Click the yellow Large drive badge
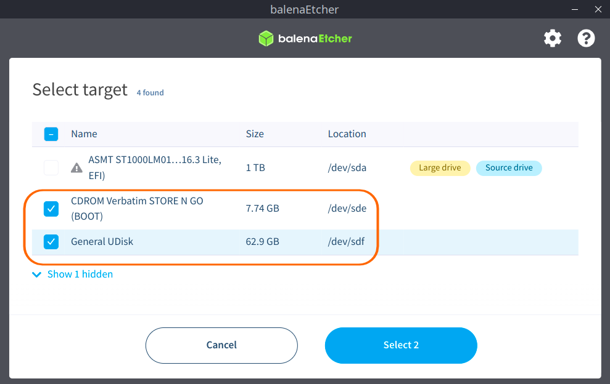Image resolution: width=610 pixels, height=384 pixels. (440, 168)
